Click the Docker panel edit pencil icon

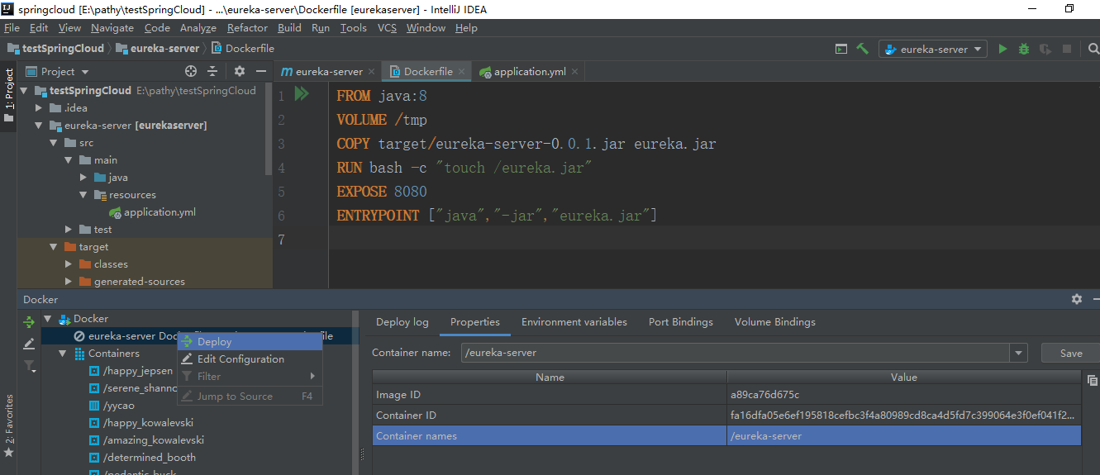29,344
